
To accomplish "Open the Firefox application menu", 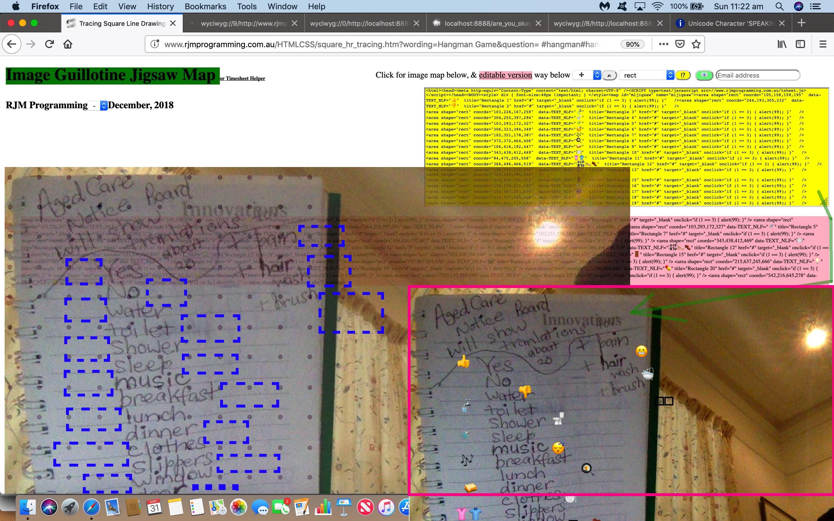I will click(x=45, y=6).
